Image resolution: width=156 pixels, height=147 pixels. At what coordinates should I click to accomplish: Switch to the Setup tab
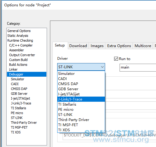tap(60, 45)
